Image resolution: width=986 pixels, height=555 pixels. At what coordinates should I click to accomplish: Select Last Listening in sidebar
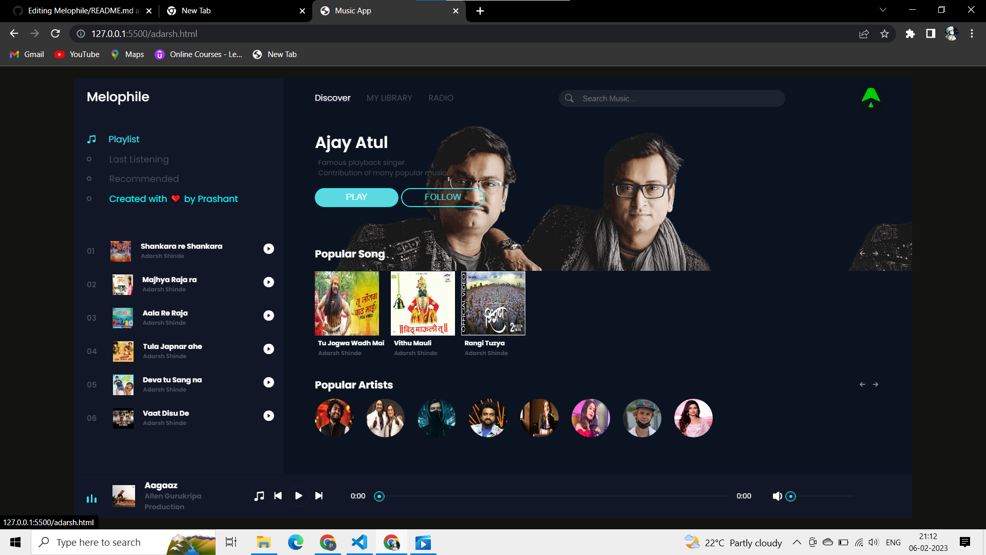coord(139,159)
